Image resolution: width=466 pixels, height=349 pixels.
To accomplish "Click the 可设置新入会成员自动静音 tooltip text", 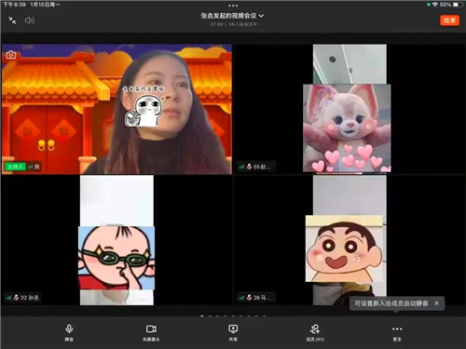I will click(x=391, y=303).
